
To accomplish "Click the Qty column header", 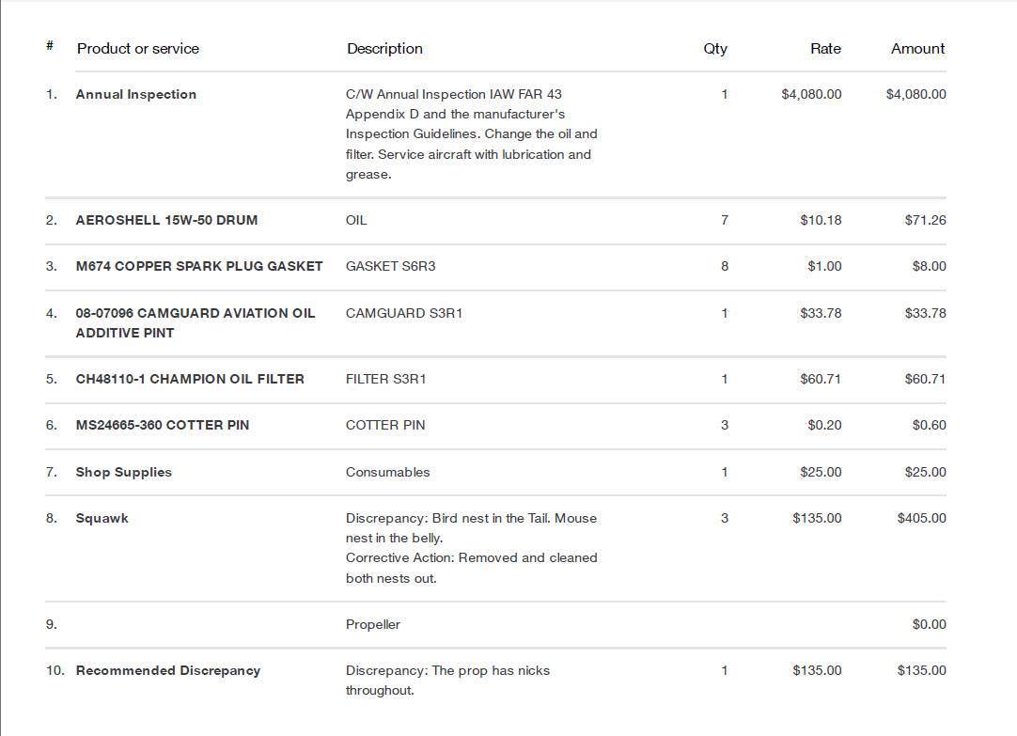I will (715, 49).
